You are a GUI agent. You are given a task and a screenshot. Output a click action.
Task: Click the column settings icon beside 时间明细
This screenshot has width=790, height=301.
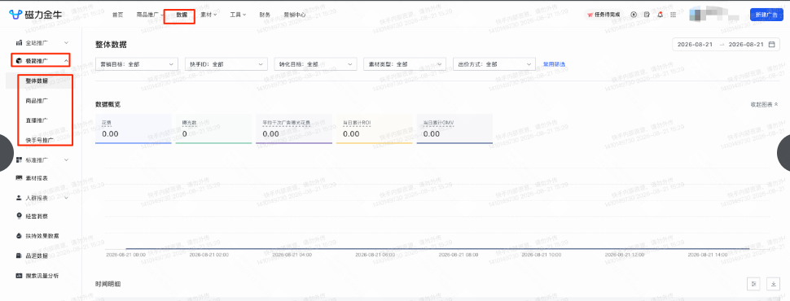(x=753, y=284)
